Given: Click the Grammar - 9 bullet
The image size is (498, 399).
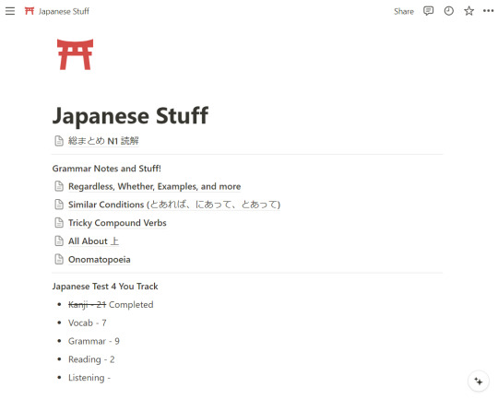Looking at the screenshot, I should [94, 341].
